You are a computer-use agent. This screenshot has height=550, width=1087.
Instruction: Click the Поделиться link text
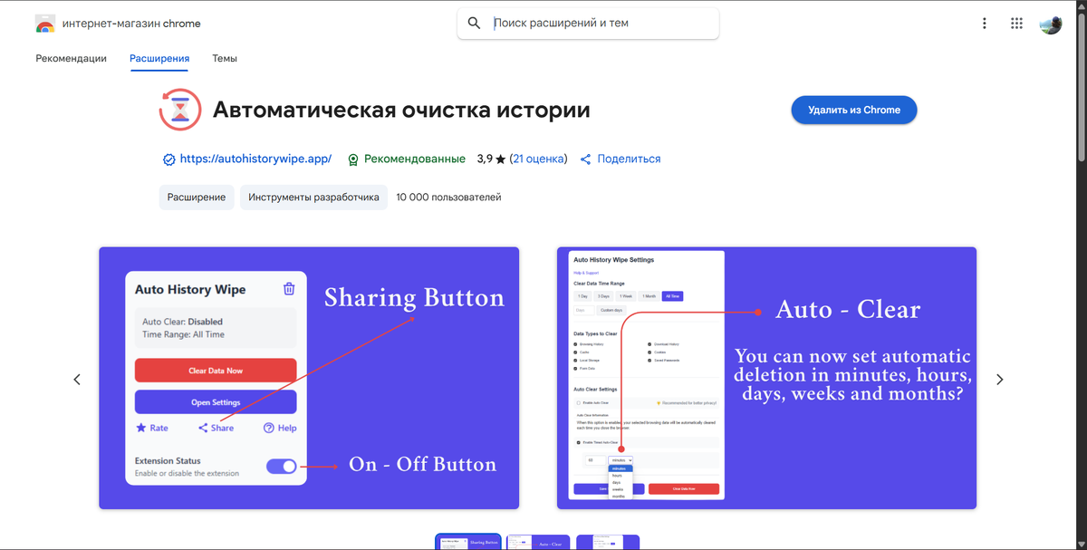click(x=629, y=159)
